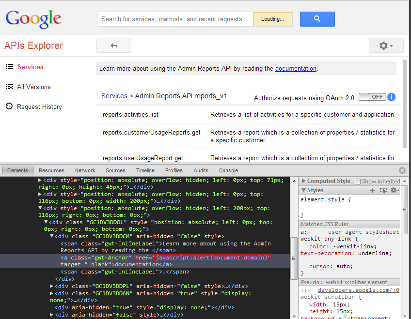
Task: Click the main page vertical scrollbar
Action: [x=405, y=104]
